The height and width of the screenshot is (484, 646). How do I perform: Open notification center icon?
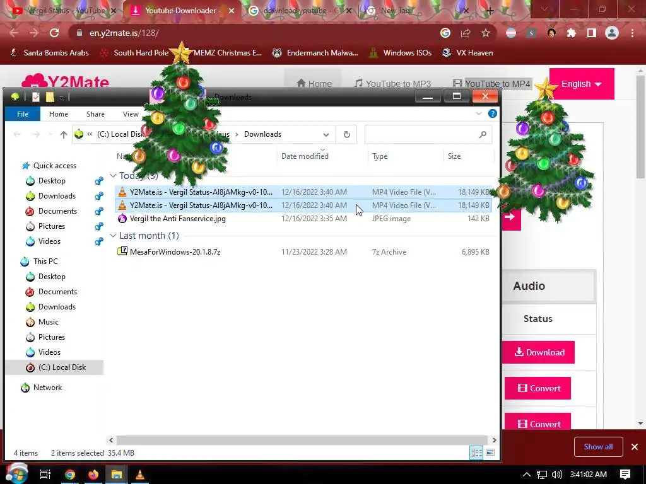pyautogui.click(x=625, y=475)
